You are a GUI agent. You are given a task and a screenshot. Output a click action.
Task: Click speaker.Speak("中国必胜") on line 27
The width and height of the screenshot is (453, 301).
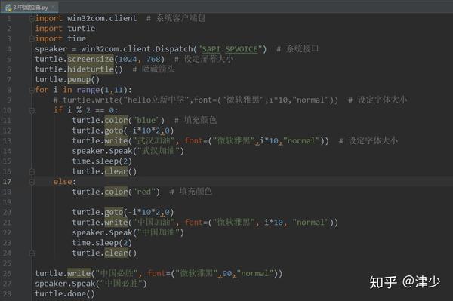(x=91, y=284)
